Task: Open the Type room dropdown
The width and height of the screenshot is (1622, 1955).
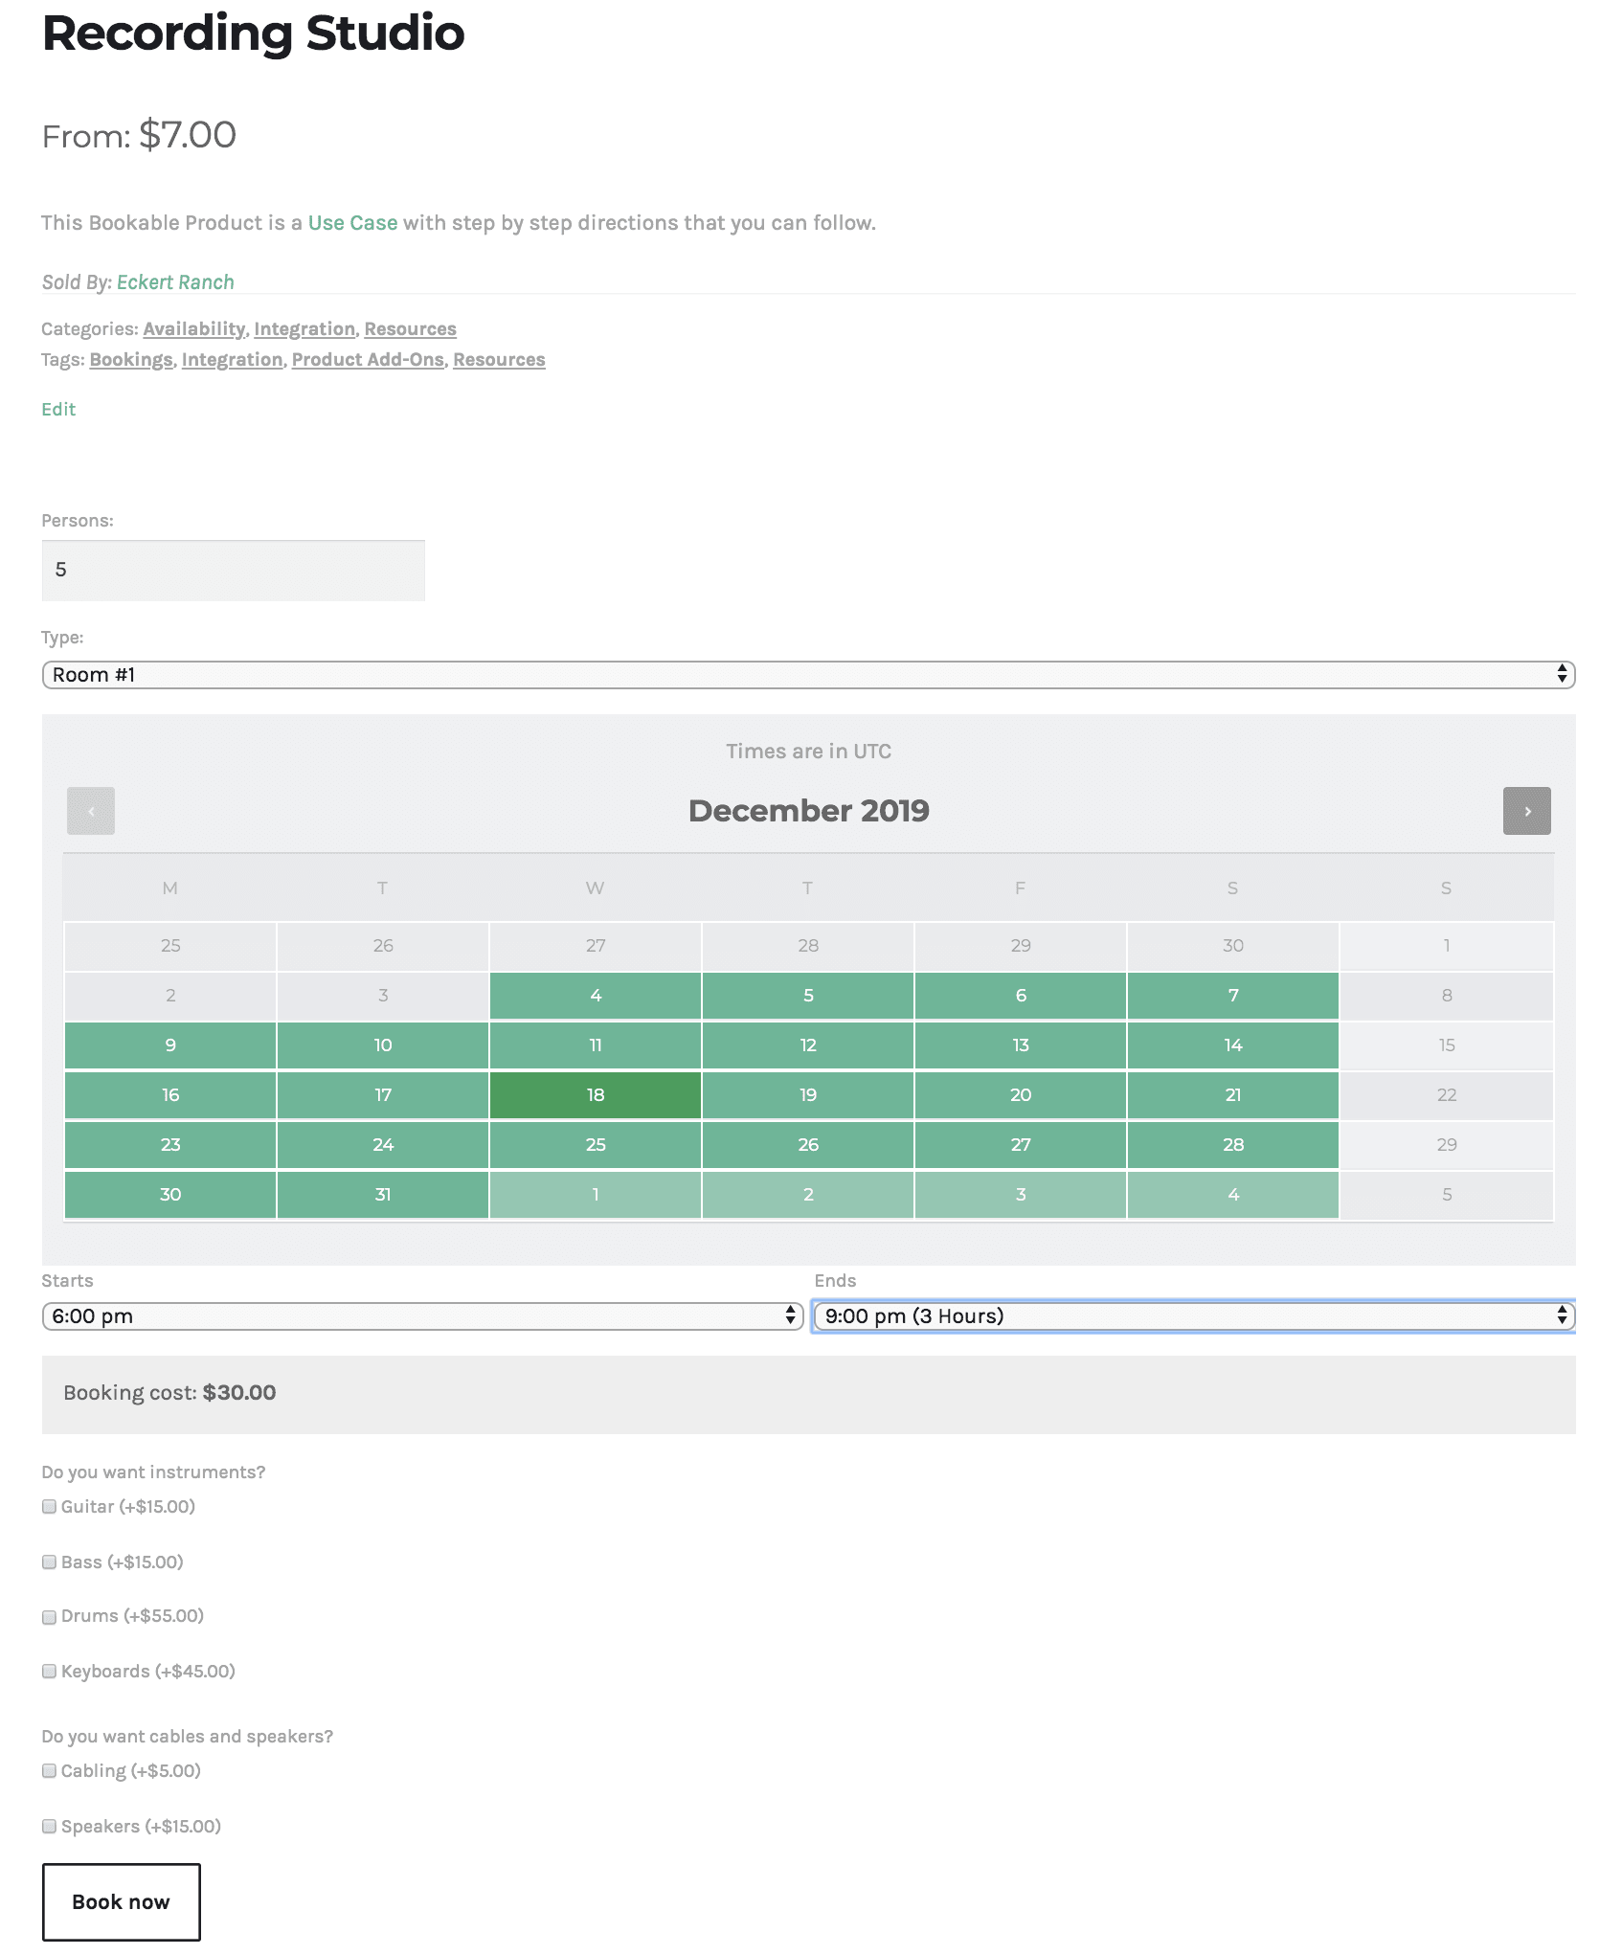Action: [x=808, y=674]
